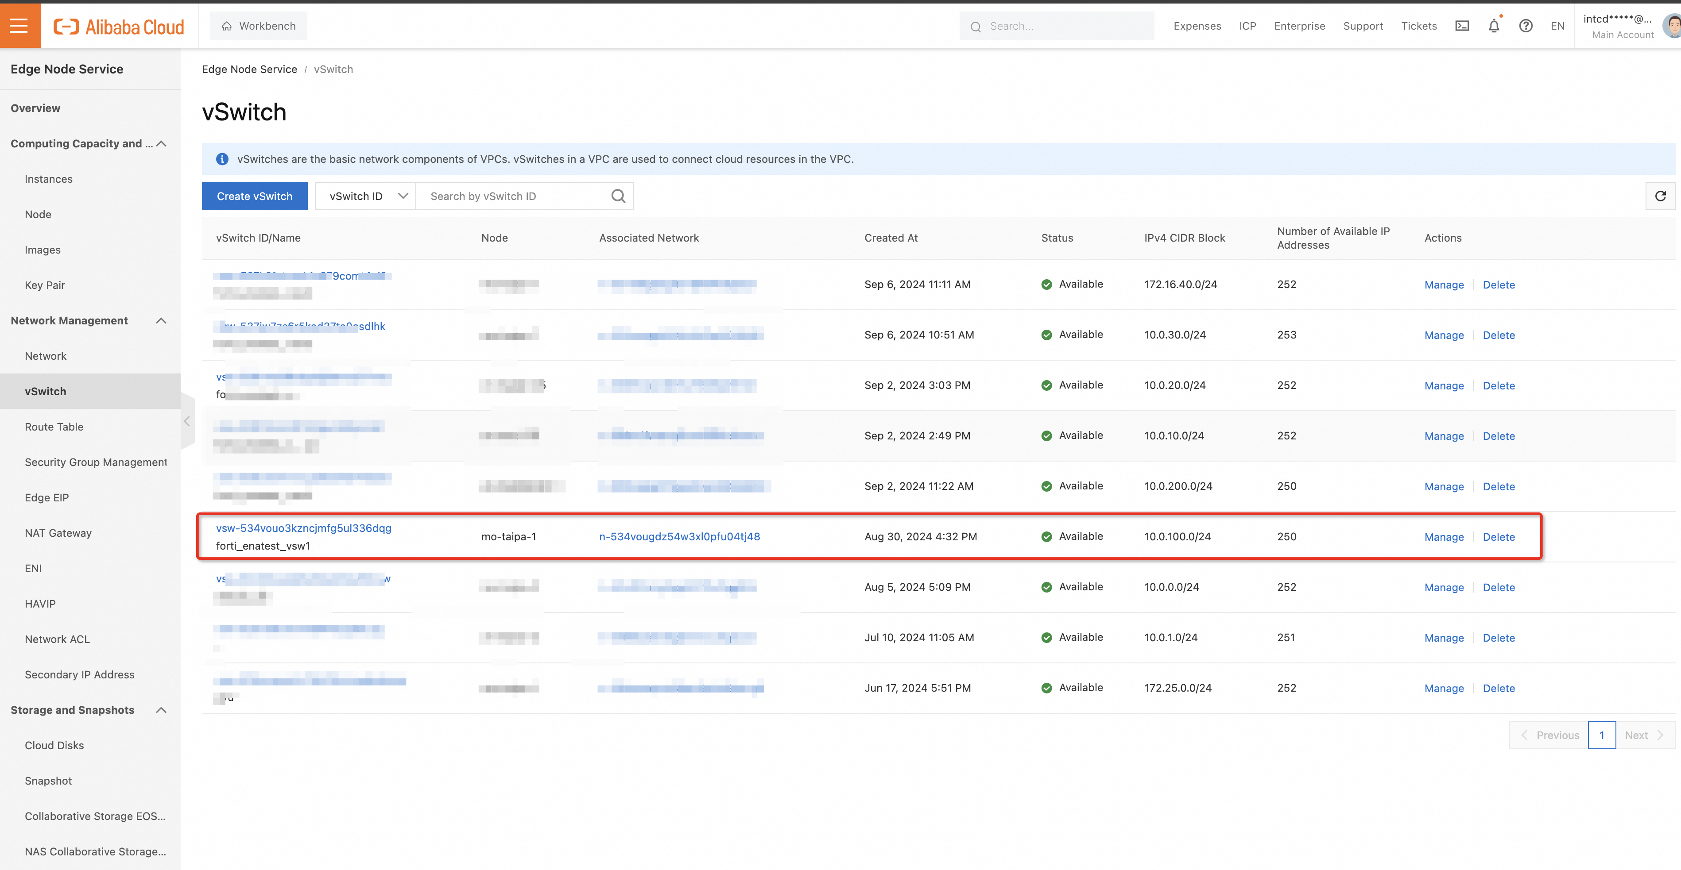Open Node in the sidebar
Viewport: 1681px width, 870px height.
(38, 215)
